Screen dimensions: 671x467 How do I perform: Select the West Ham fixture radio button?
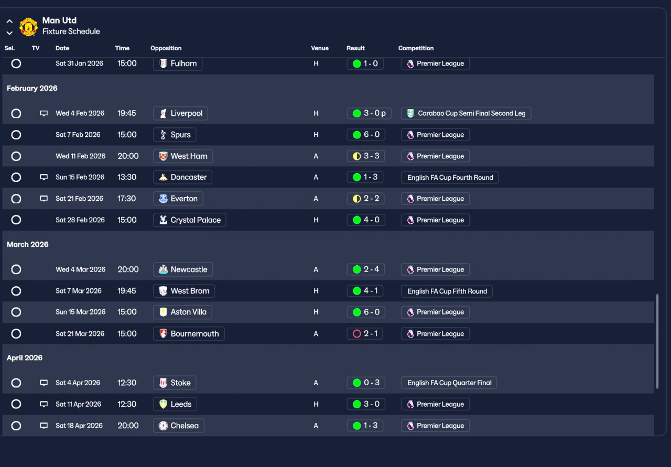point(16,156)
